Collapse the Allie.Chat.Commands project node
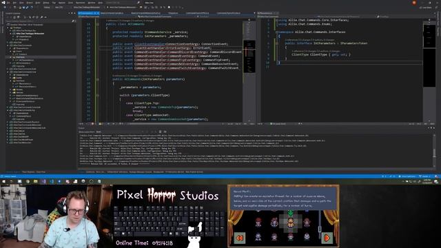This screenshot has width=441, height=248. [8, 45]
